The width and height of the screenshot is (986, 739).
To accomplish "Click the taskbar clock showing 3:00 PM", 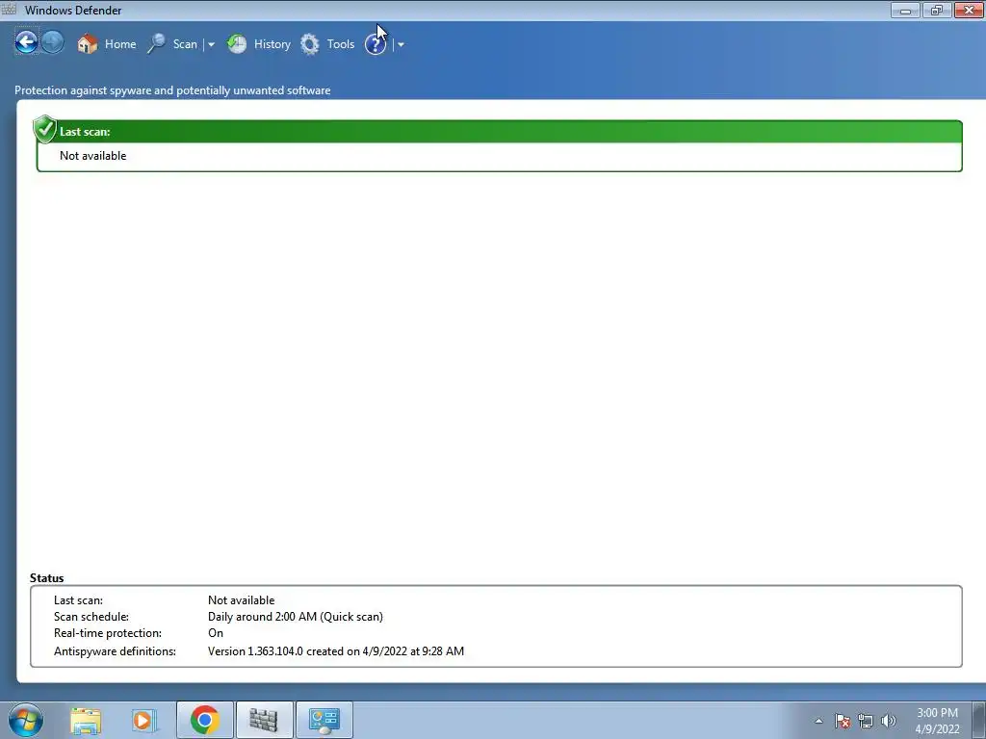I will (x=937, y=721).
